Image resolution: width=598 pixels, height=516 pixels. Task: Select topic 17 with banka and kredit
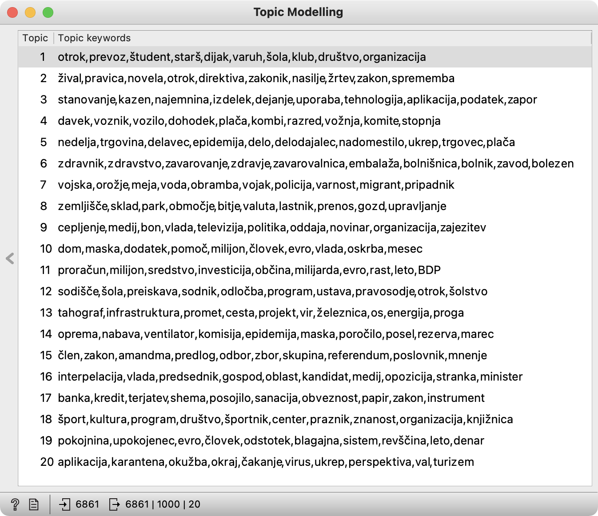coord(271,398)
